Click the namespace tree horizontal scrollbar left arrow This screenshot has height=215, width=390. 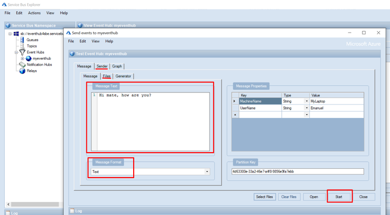click(8, 204)
